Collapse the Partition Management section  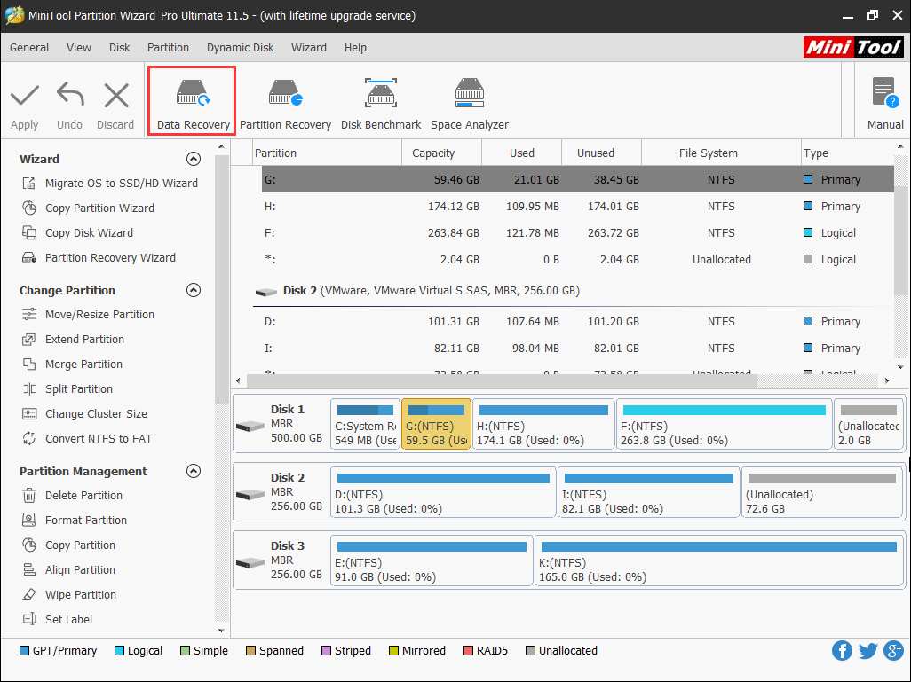(194, 471)
